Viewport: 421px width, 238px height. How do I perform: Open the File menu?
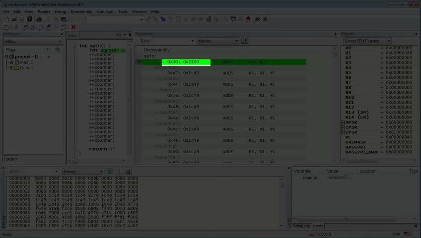6,11
